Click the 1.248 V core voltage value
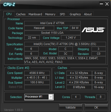111x112 pixels. point(71,38)
